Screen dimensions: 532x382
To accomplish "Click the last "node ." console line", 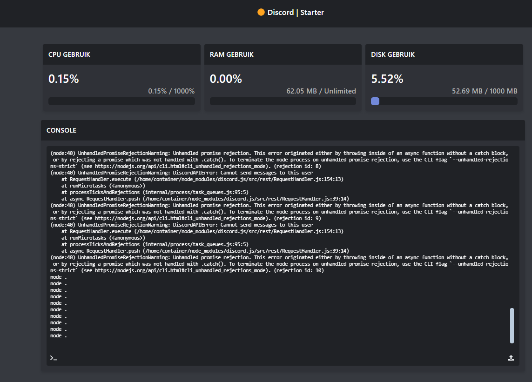I will (x=59, y=335).
